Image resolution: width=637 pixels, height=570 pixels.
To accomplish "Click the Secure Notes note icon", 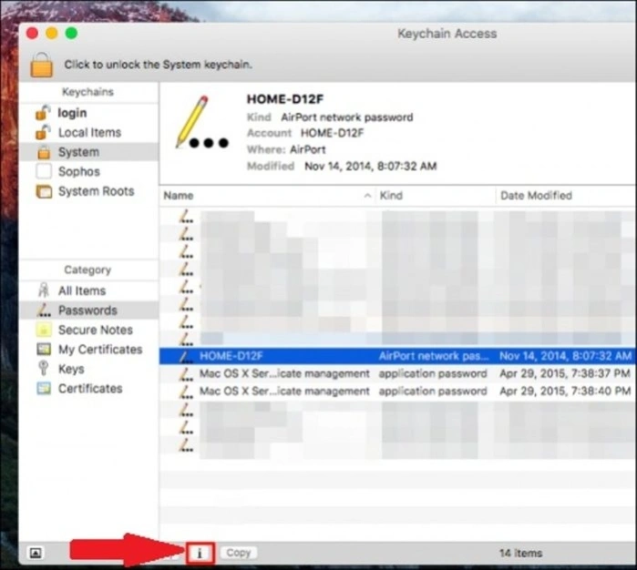I will tap(44, 330).
